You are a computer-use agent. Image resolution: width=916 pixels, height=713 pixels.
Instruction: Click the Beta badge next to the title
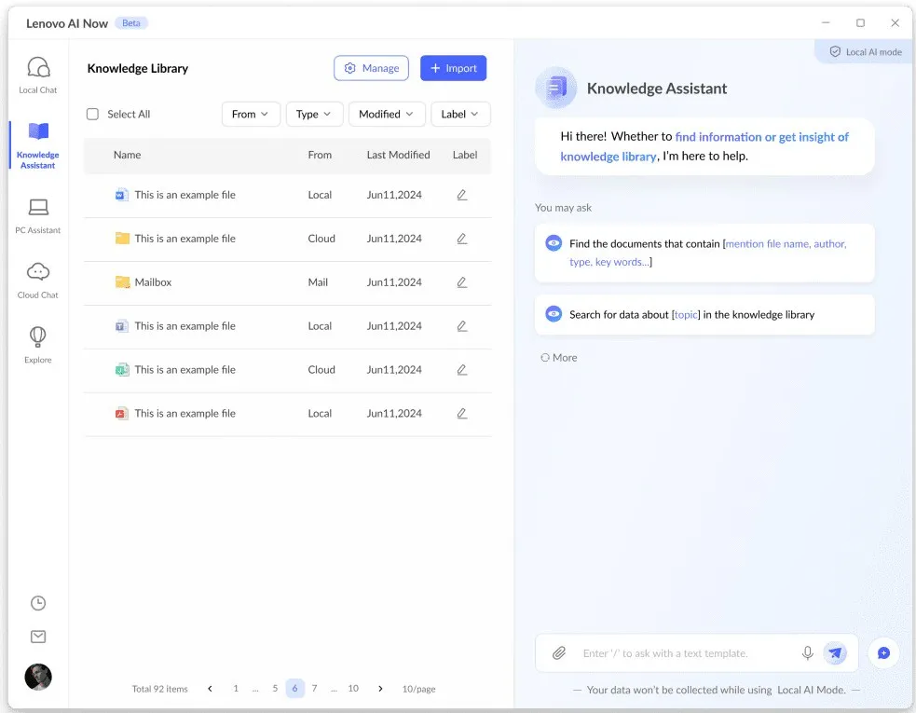(131, 22)
